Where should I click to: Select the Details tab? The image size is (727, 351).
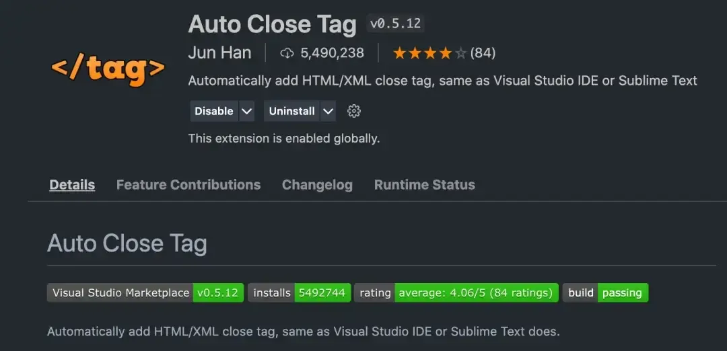click(x=72, y=184)
